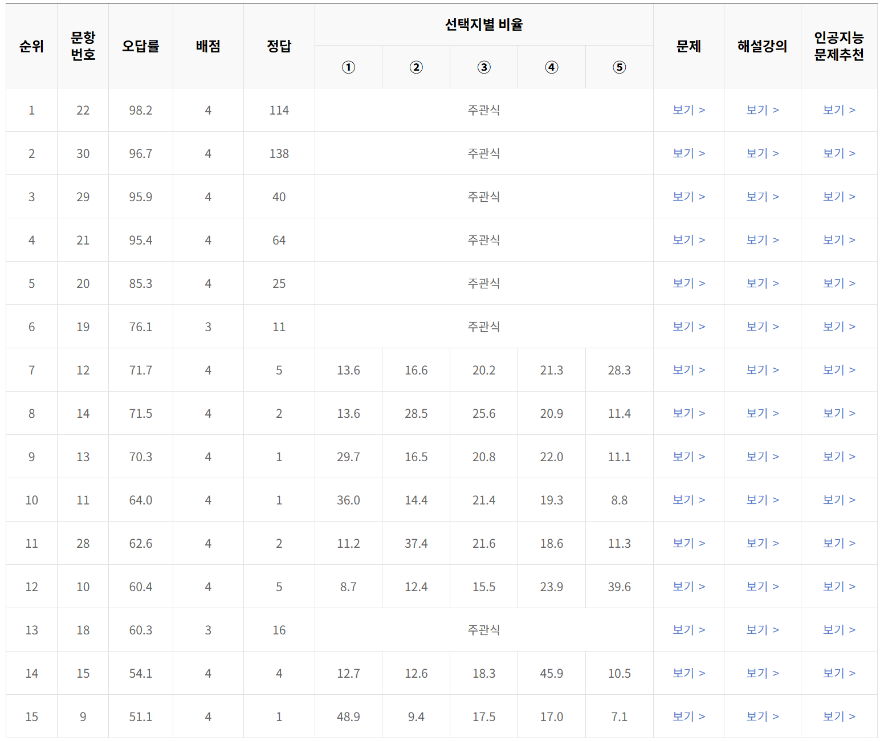This screenshot has width=880, height=741.
Task: Open 해설강의 for rank 6 question 19
Action: tap(762, 327)
